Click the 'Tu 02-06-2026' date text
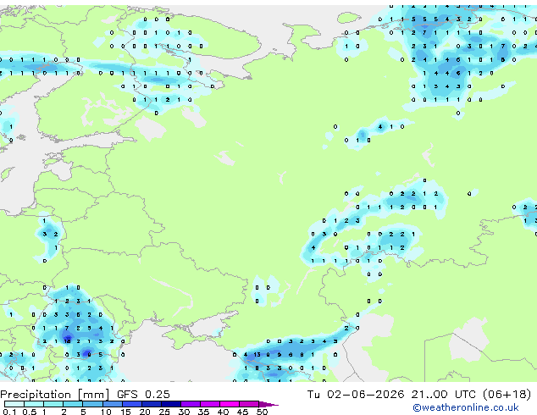 click(356, 395)
